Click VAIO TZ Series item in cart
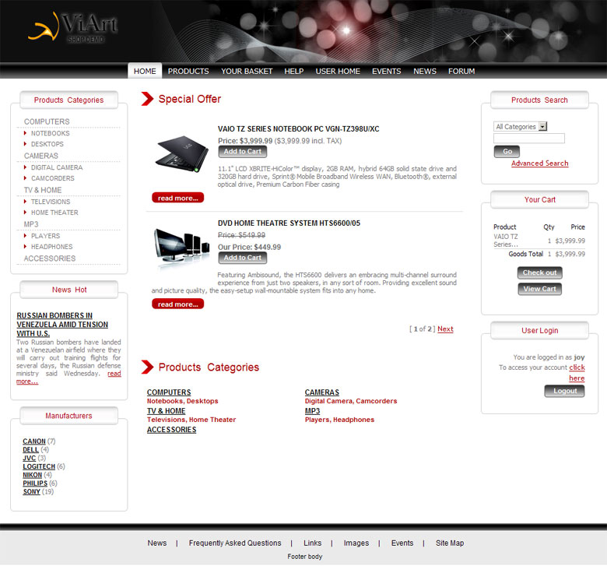The height and width of the screenshot is (566, 607). pyautogui.click(x=506, y=241)
